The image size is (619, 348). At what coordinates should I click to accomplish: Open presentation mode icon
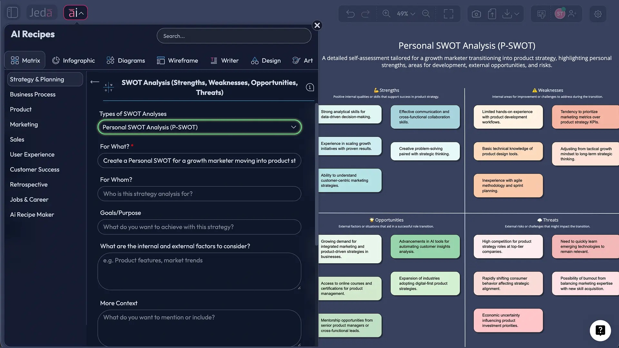tap(541, 14)
